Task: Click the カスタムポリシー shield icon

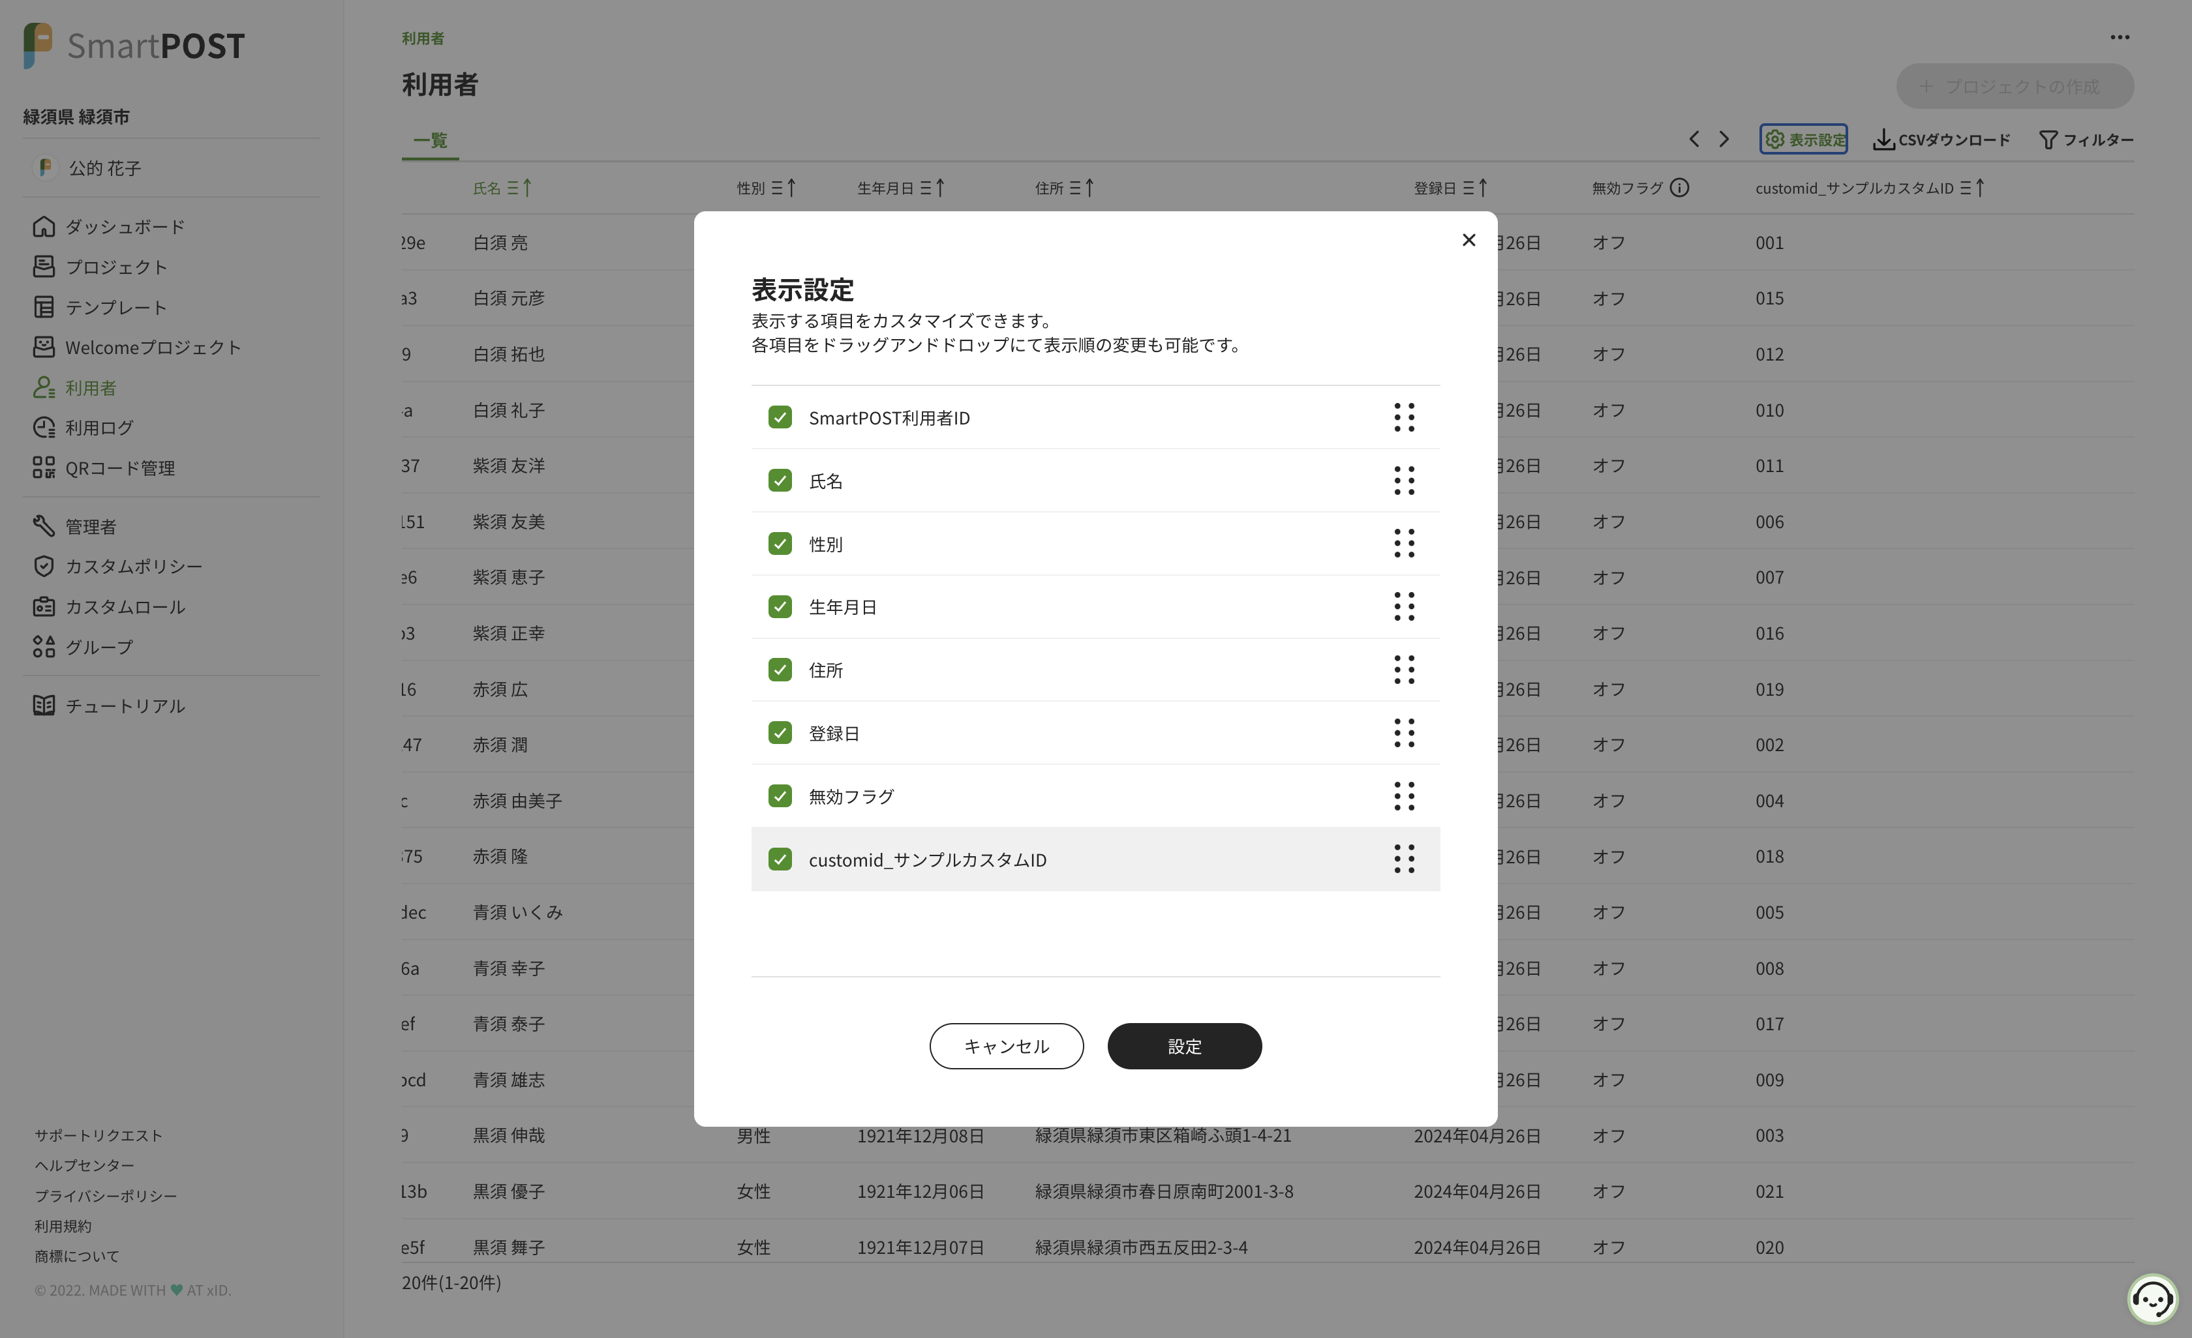Action: [44, 567]
